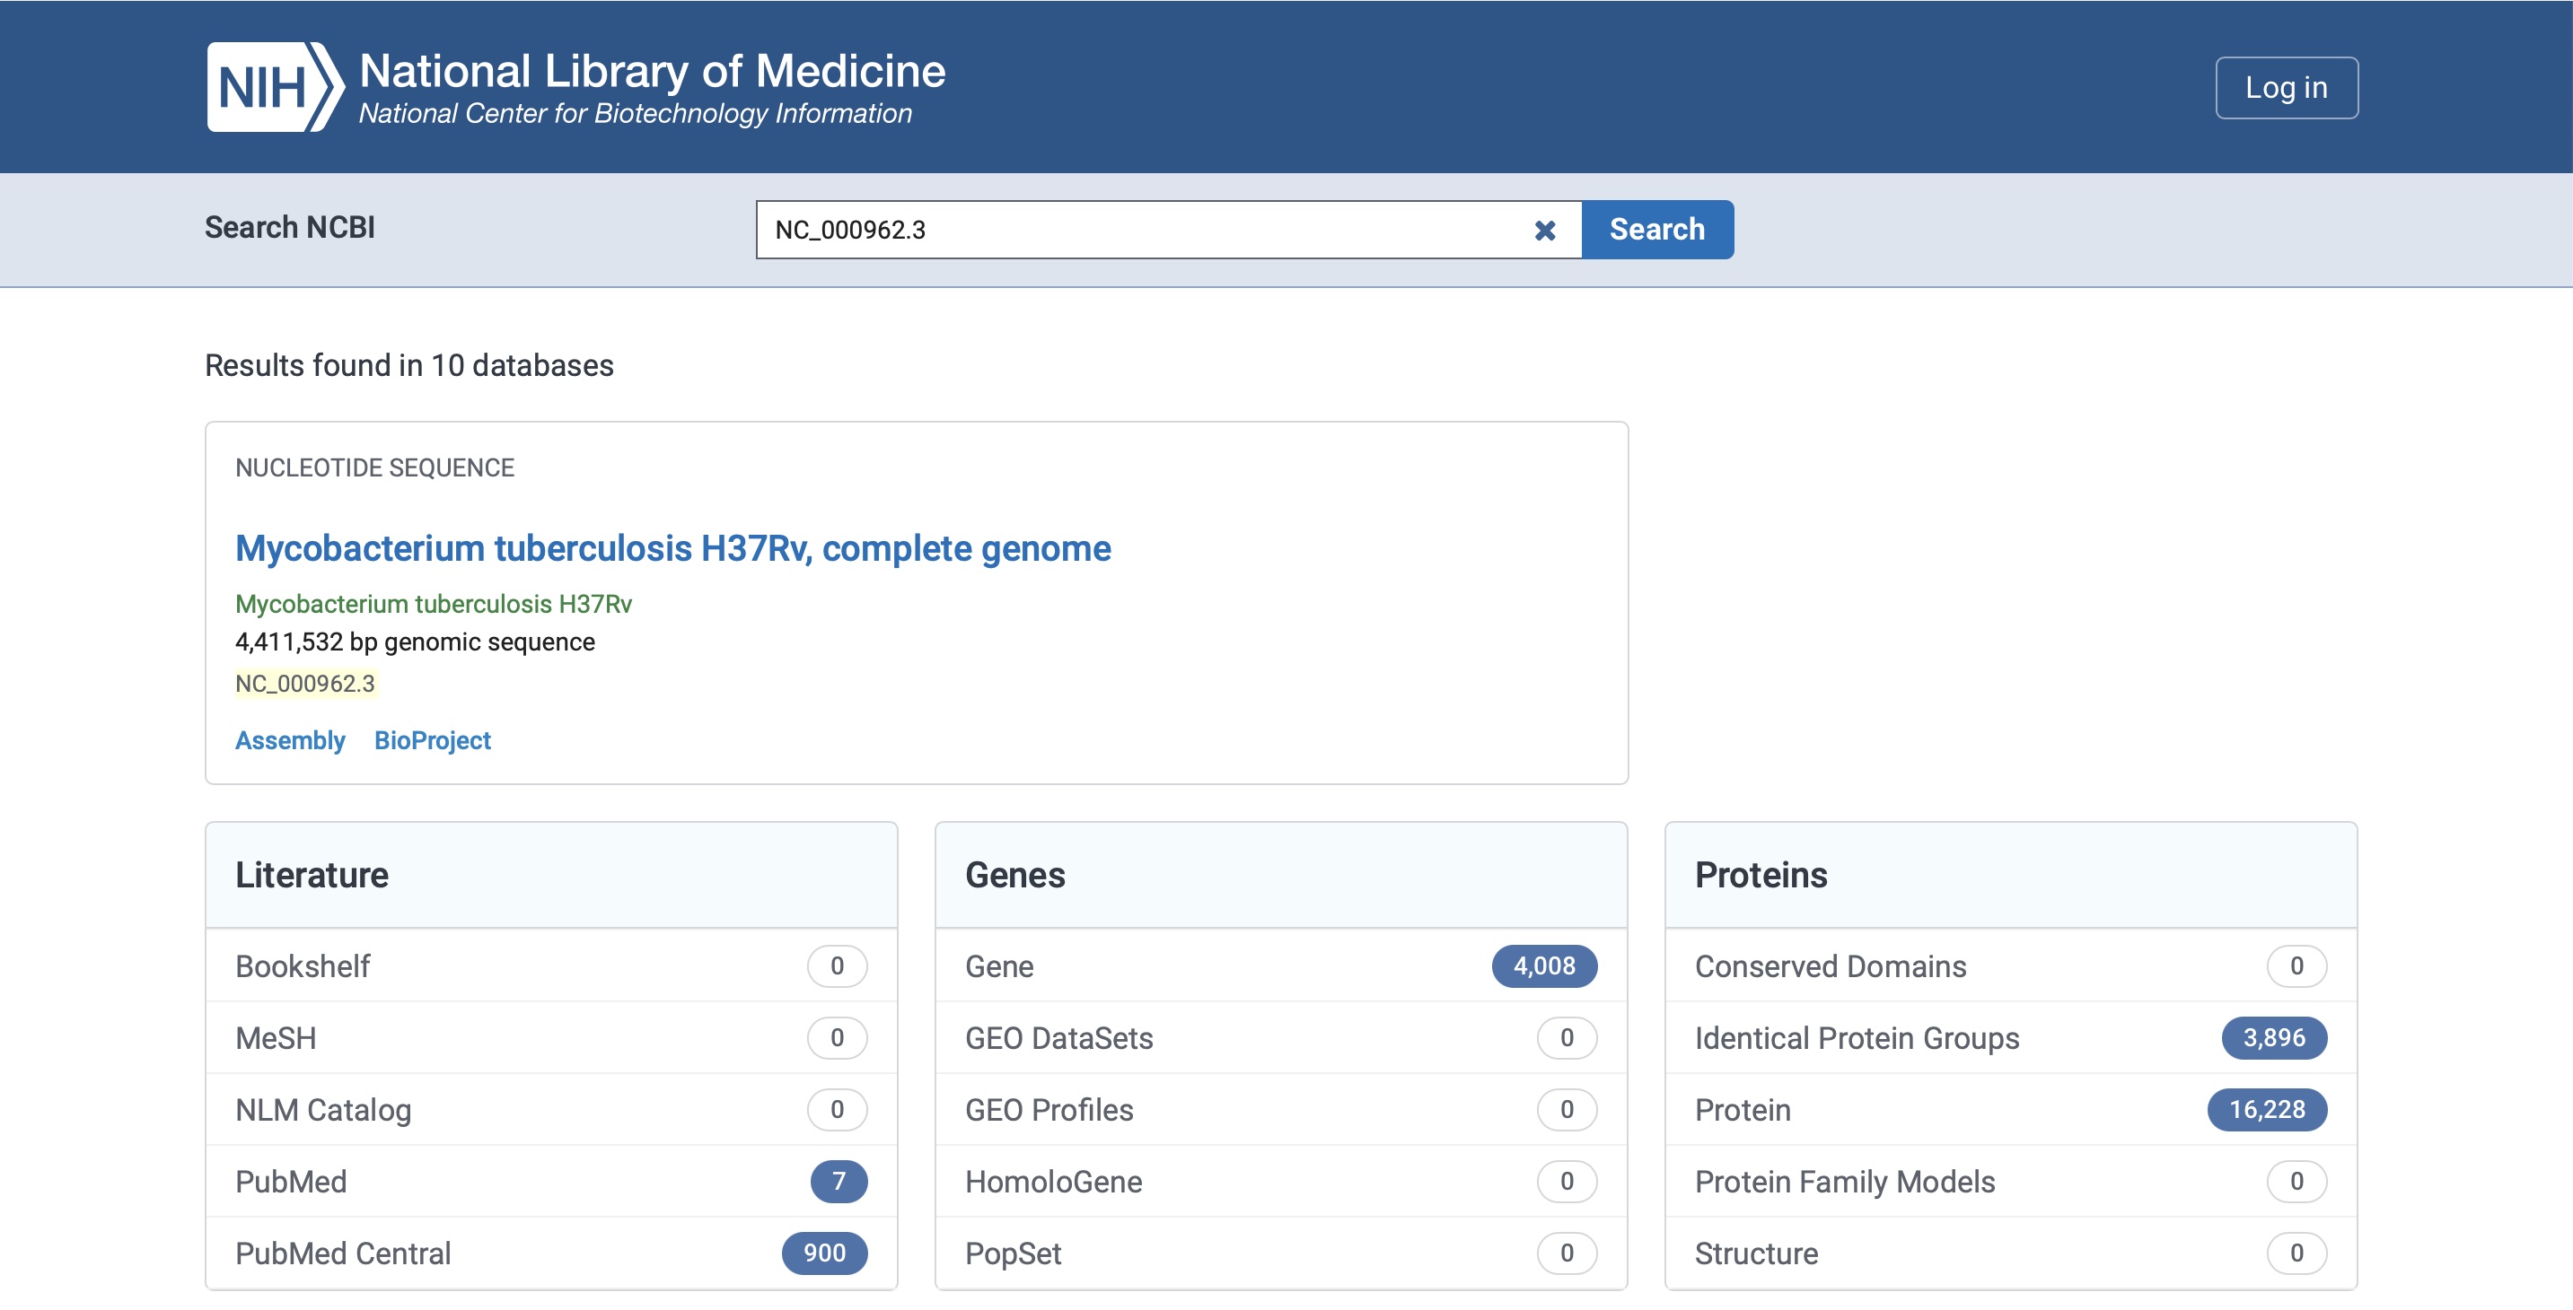Click the Protein 16,228 count badge
Viewport: 2573px width, 1310px height.
(2265, 1109)
